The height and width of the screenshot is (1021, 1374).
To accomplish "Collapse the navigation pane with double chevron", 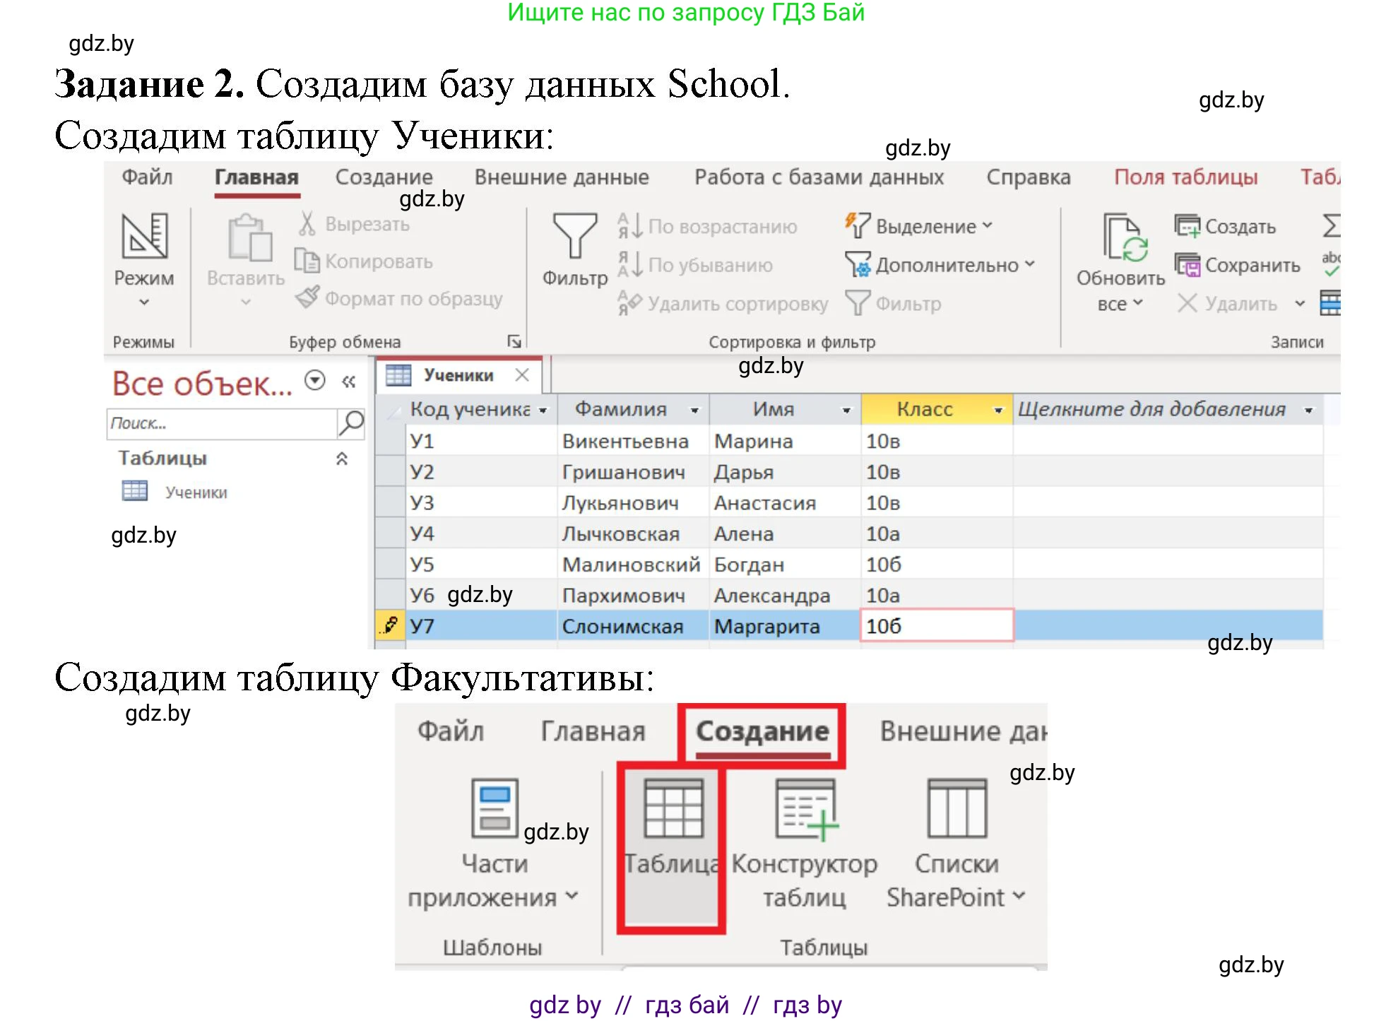I will pos(348,382).
